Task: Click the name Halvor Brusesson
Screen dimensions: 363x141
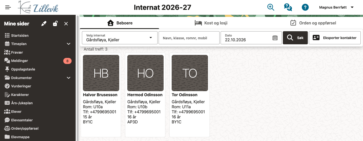Action: tap(100, 95)
